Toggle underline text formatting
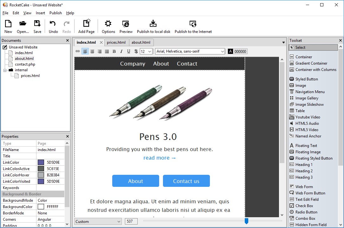The height and width of the screenshot is (228, 344). (128, 51)
